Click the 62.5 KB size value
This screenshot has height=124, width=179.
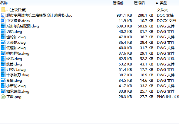[125, 59]
